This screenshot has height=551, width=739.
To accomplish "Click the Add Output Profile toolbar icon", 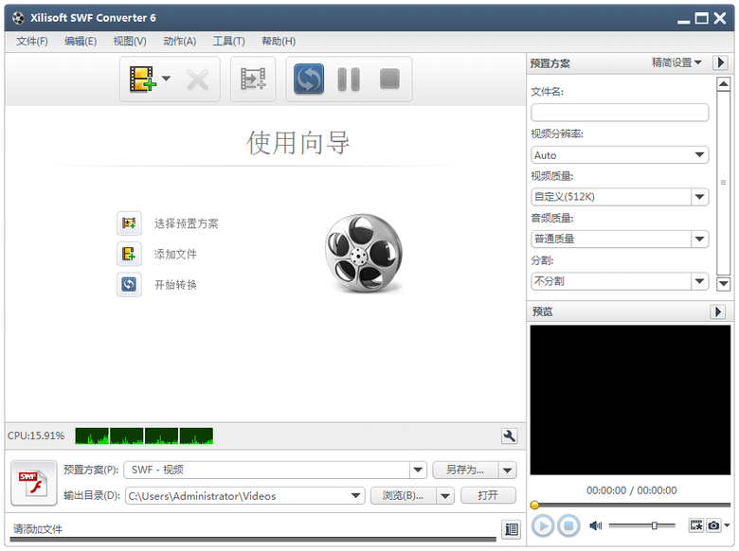I will (x=253, y=79).
